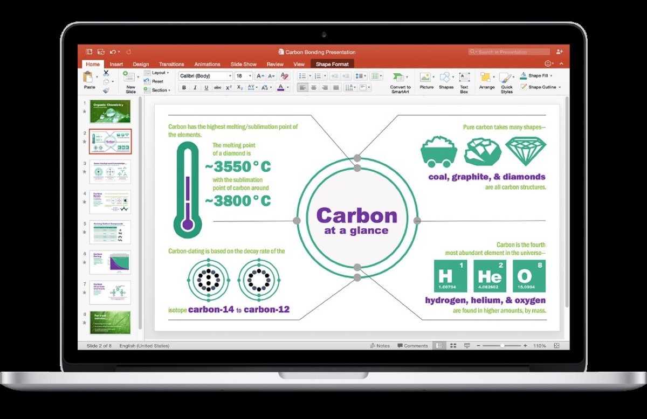Select slide 1 Organic Chemistry thumbnail
This screenshot has height=419, width=647.
[x=110, y=111]
